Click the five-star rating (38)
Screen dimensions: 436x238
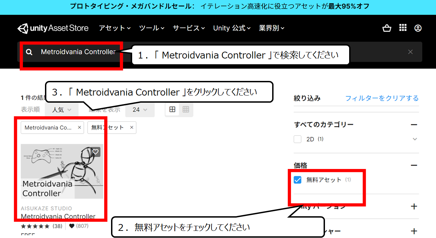point(42,226)
